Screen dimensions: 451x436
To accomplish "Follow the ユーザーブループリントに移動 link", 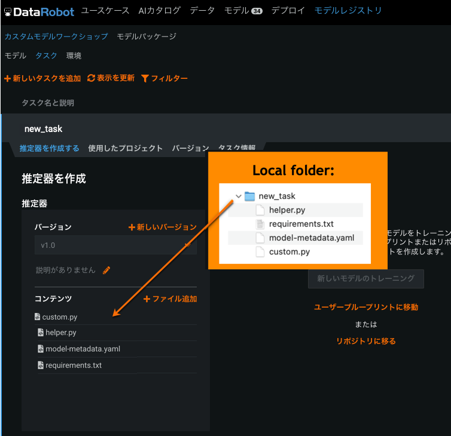I will pos(366,307).
